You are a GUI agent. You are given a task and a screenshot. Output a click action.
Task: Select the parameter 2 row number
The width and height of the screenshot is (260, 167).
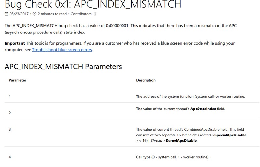click(10, 113)
